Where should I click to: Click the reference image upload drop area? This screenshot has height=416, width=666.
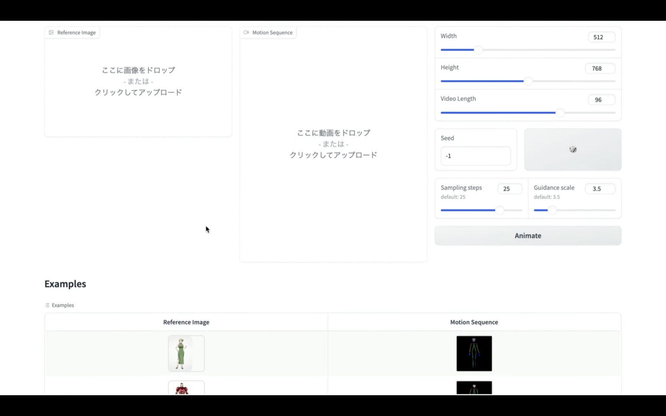[x=138, y=81]
